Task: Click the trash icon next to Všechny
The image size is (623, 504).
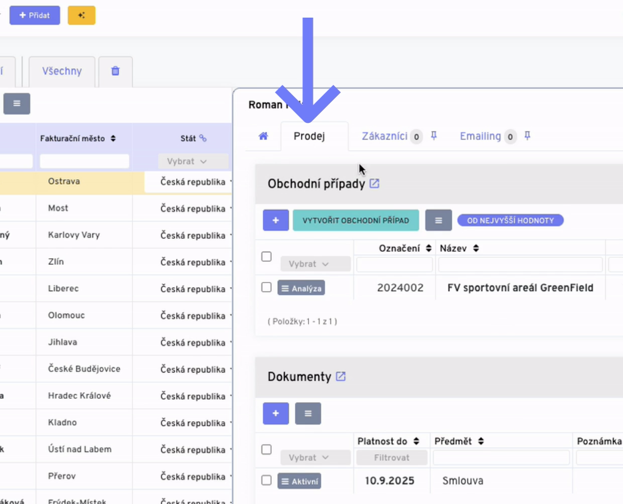Action: [x=115, y=71]
